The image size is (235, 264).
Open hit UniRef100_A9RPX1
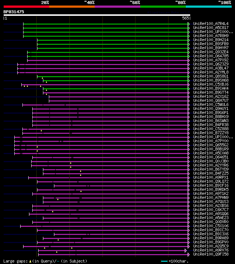(211, 177)
